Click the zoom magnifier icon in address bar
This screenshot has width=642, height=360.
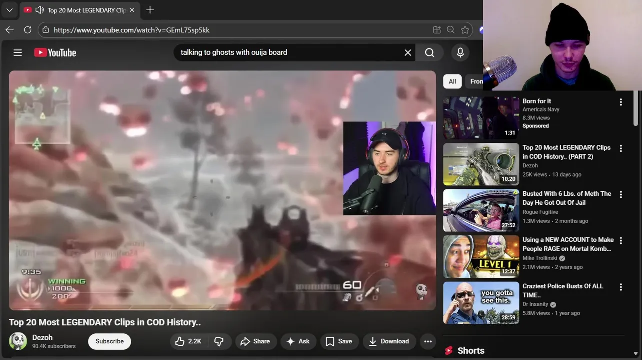point(451,30)
